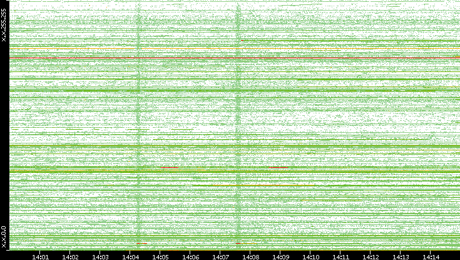
Task: Click the 14:10 time axis label
Action: (310, 257)
